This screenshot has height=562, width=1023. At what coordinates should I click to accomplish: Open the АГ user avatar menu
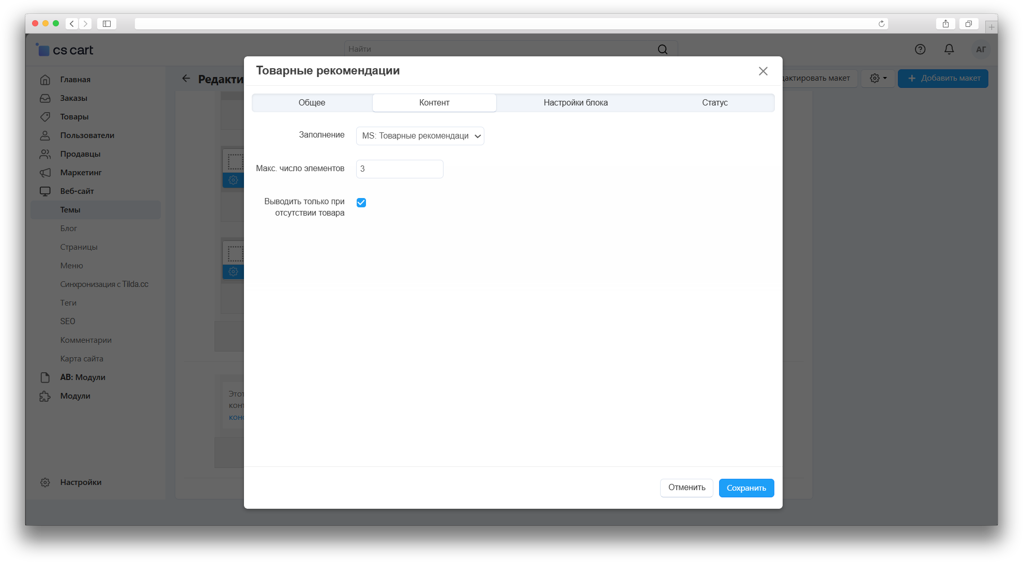click(981, 50)
